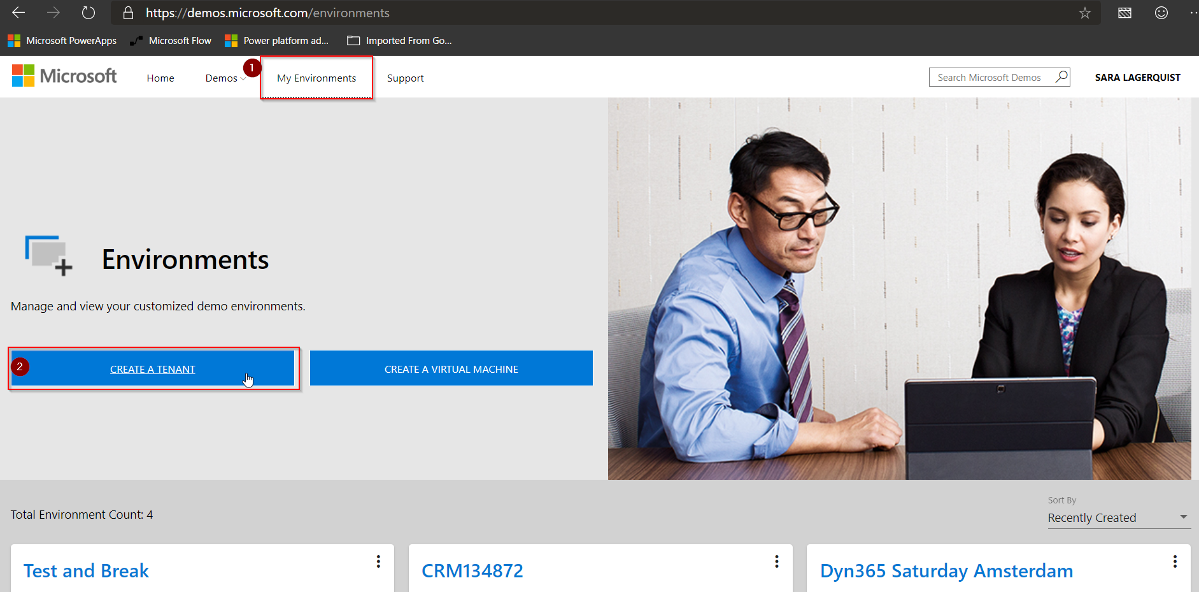Open options menu for CRM134872 card

click(x=776, y=561)
